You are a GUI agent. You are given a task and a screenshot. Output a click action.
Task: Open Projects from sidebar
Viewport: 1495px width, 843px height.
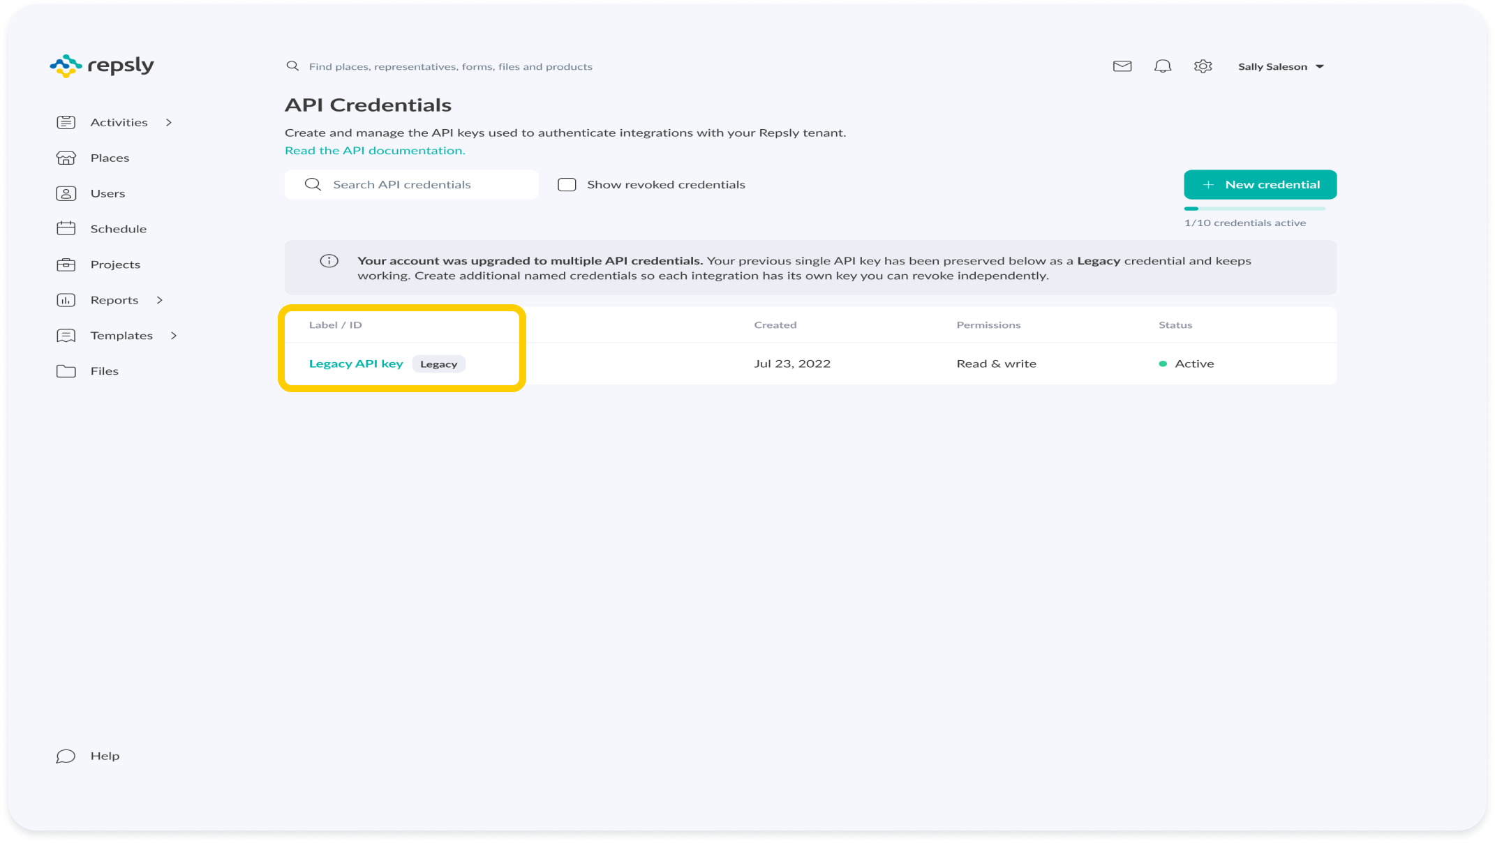click(x=115, y=264)
